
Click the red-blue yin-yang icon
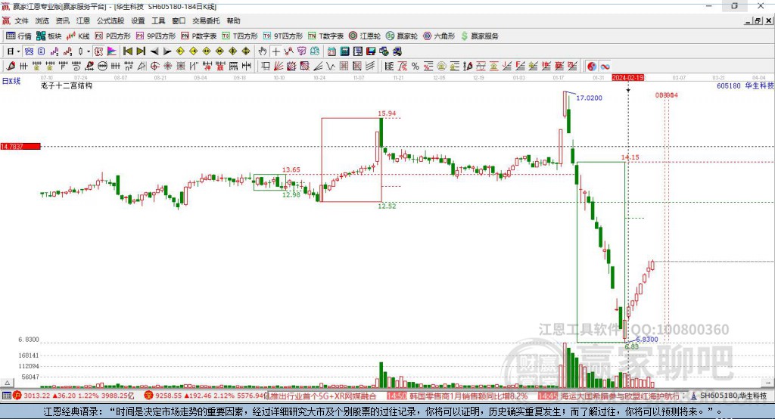click(x=592, y=67)
